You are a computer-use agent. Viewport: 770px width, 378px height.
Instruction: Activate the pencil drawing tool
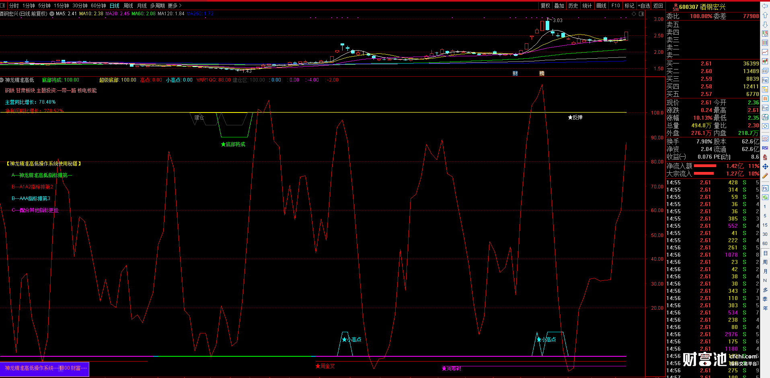pos(765,176)
